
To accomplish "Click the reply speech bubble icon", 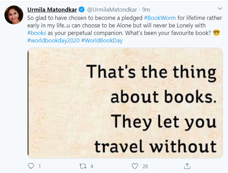I will 31,166.
